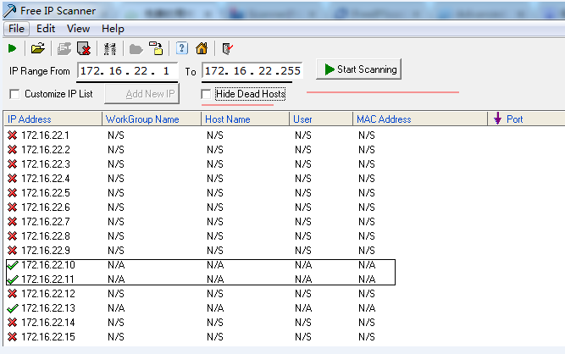This screenshot has width=565, height=354.
Task: Click the WorkGroup N/S cell for 172.16.22.1
Action: click(116, 136)
